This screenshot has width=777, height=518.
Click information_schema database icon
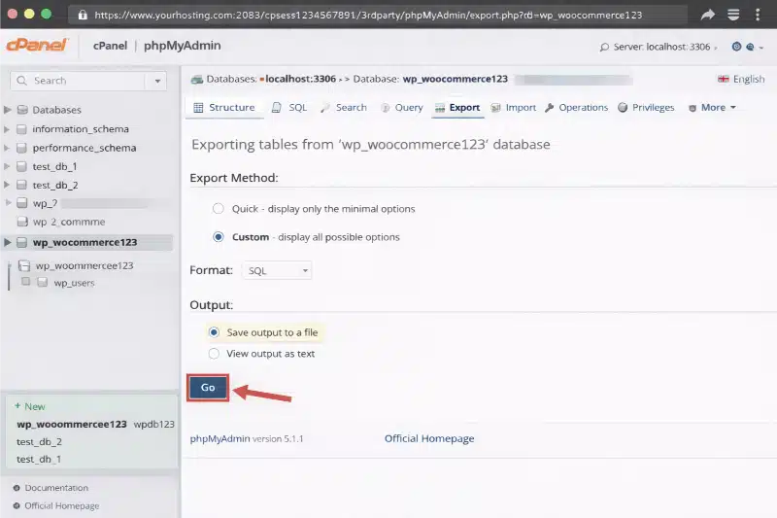(21, 129)
